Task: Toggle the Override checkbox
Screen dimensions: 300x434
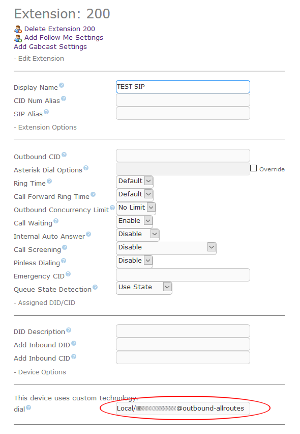Action: [x=253, y=168]
